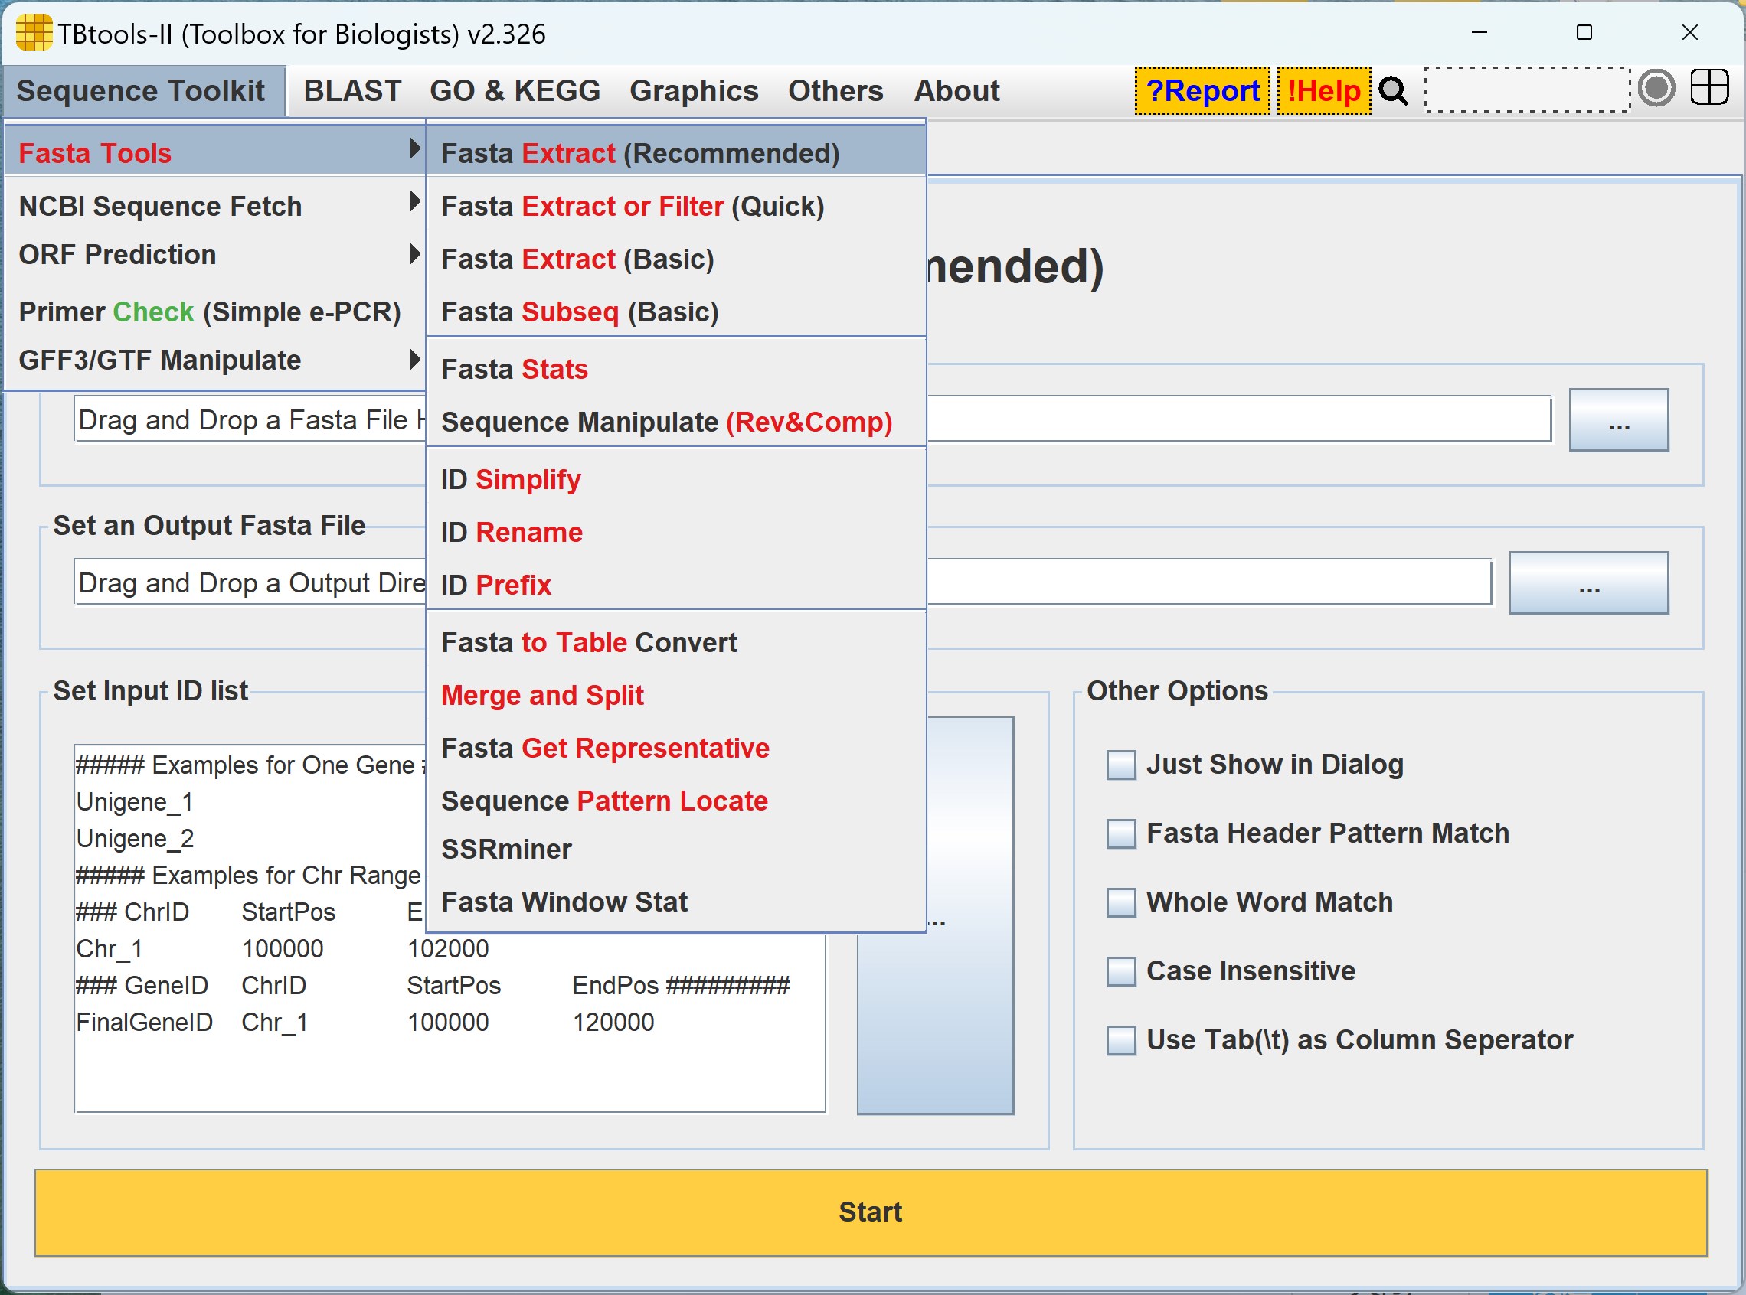Image resolution: width=1746 pixels, height=1295 pixels.
Task: Click the yellow ?Report button
Action: coord(1202,91)
